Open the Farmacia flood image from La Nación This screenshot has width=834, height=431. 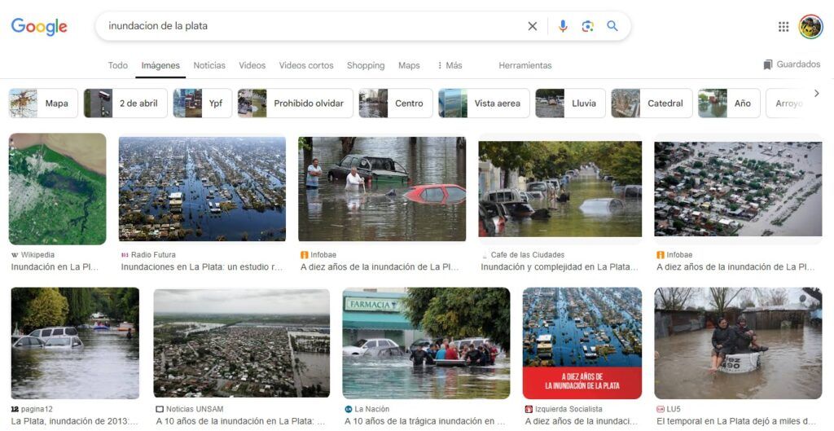(425, 342)
